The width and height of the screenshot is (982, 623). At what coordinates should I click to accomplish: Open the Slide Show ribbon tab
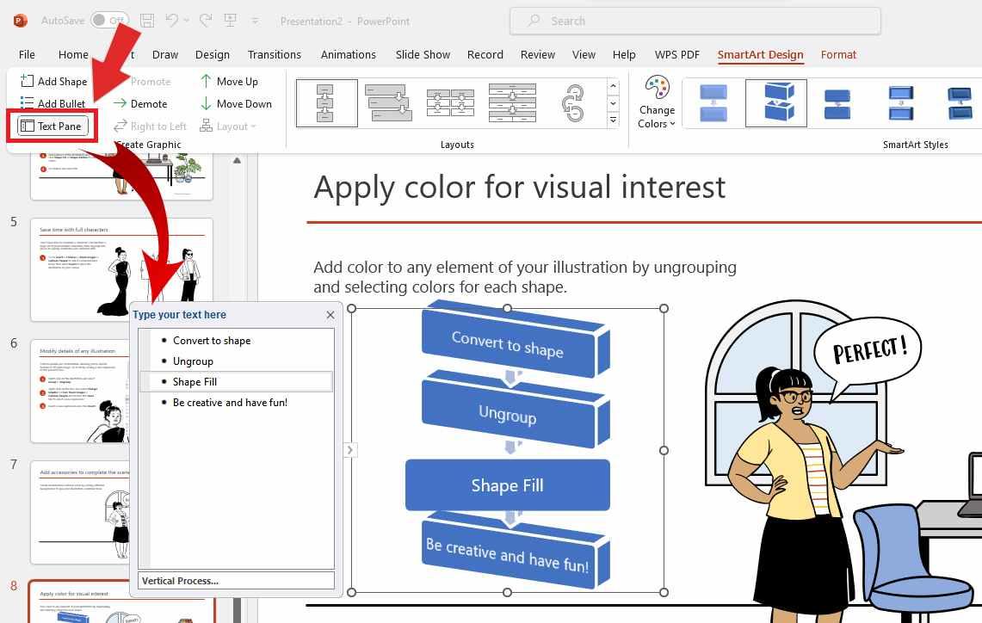(x=422, y=54)
